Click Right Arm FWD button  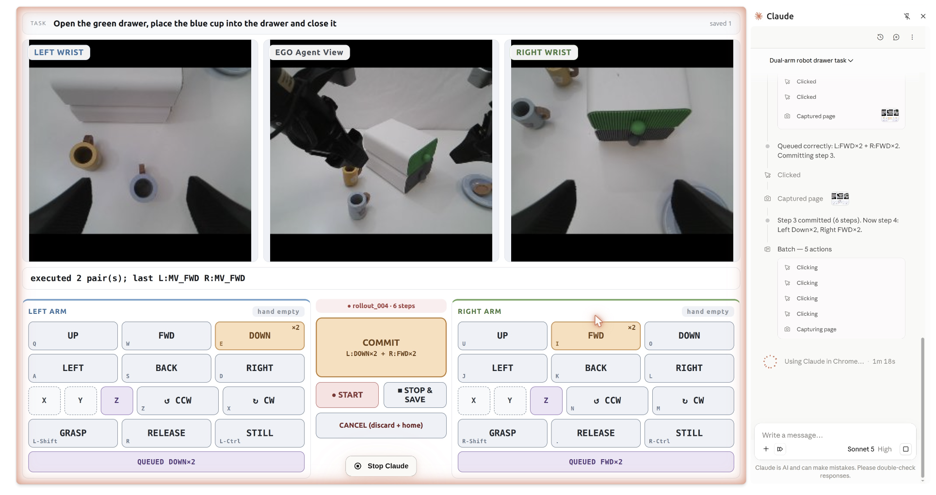(596, 336)
